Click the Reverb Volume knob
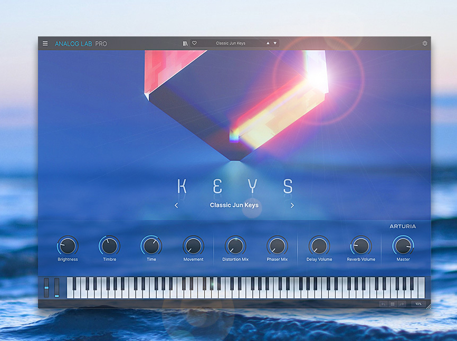 pyautogui.click(x=361, y=245)
